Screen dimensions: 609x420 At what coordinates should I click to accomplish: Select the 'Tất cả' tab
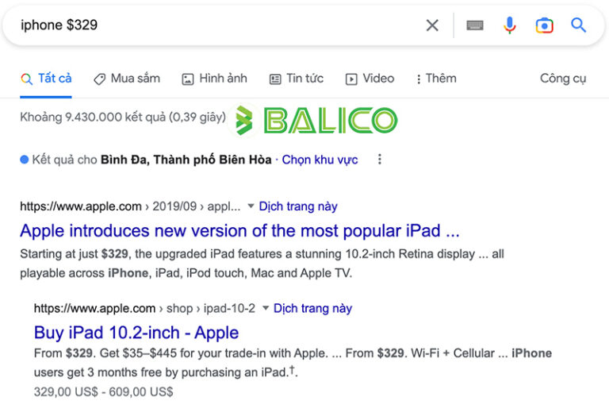(x=46, y=79)
